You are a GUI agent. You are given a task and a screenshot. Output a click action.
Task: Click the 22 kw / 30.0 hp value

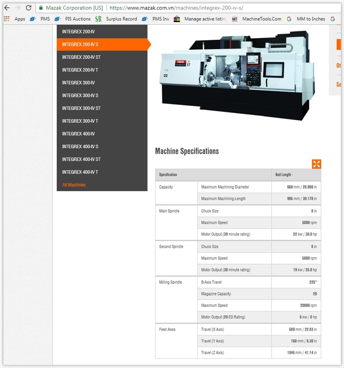(x=305, y=234)
